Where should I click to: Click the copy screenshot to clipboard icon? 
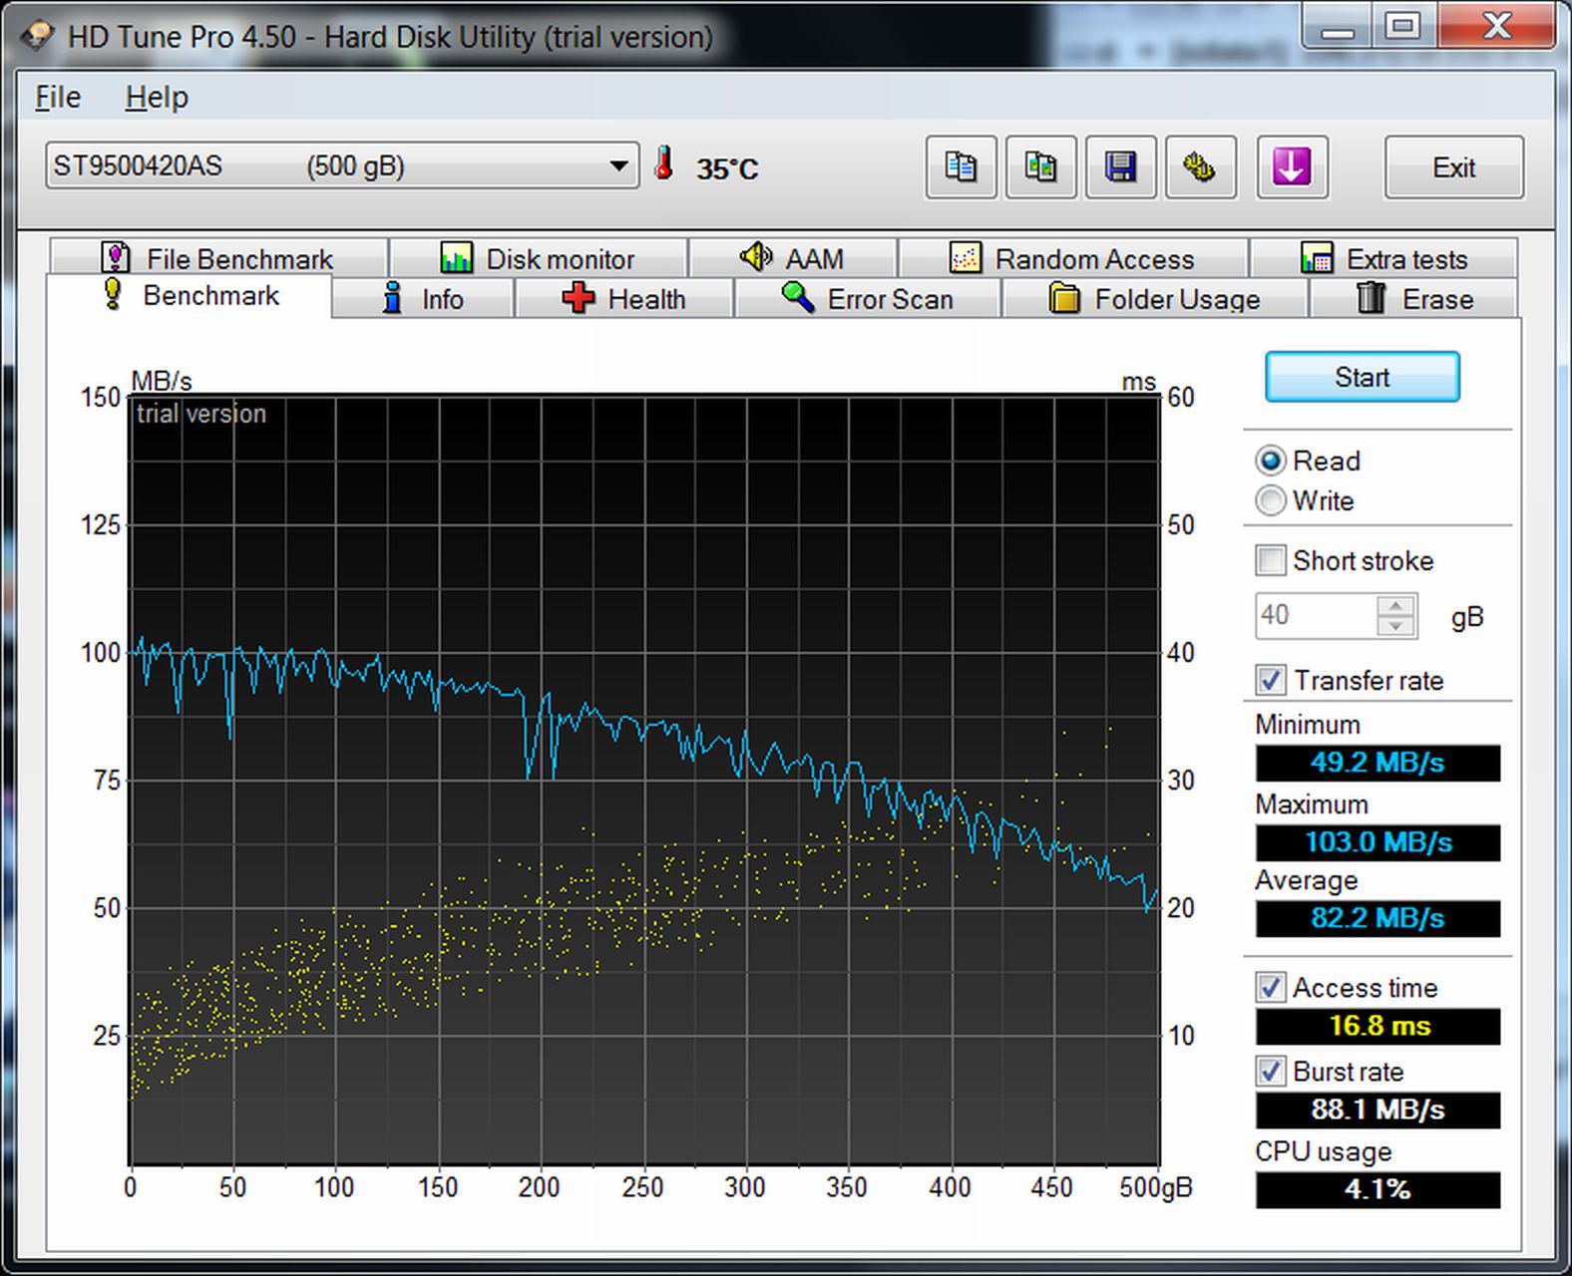point(1040,167)
